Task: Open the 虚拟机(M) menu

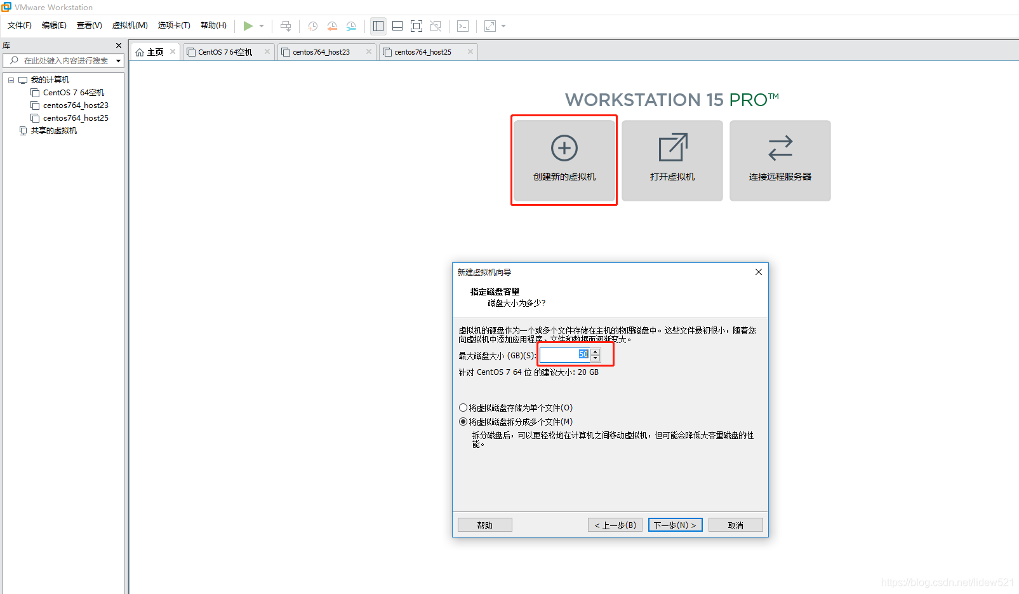Action: pos(130,25)
